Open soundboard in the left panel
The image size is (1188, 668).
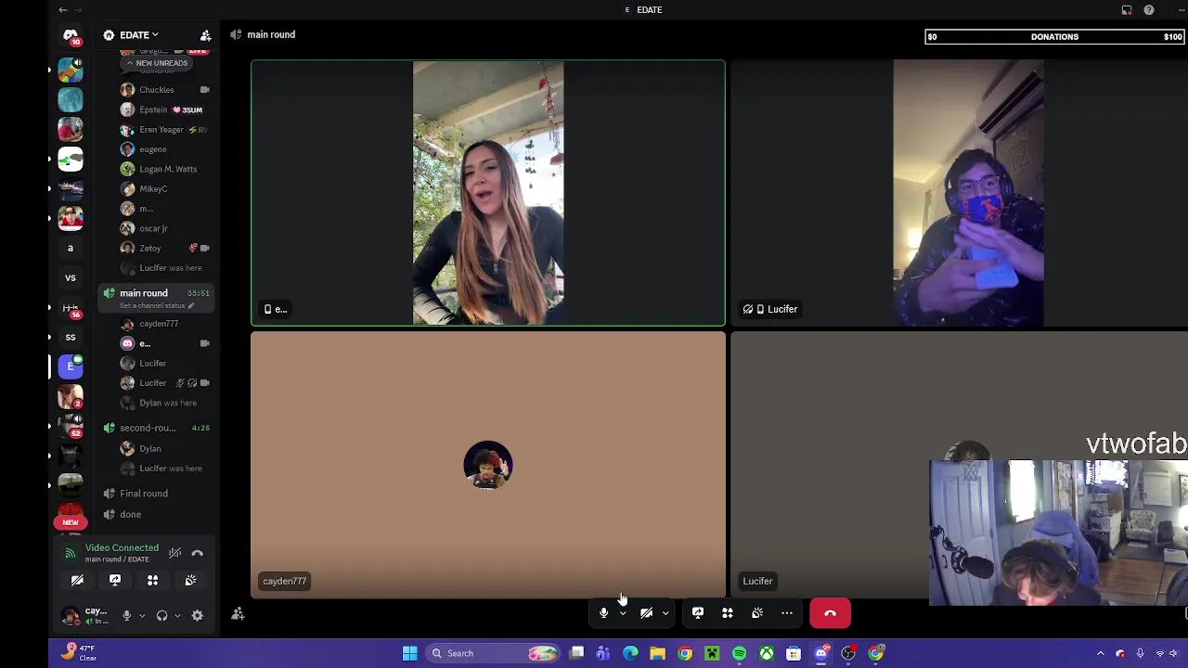tap(190, 580)
